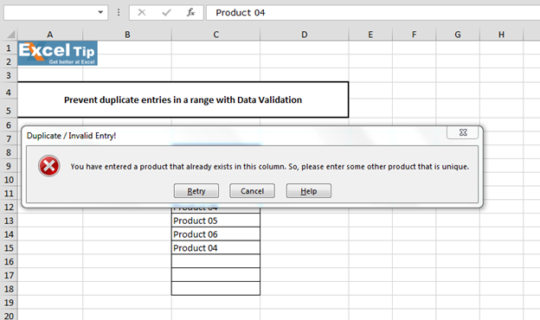This screenshot has height=320, width=540.
Task: Select column D header
Action: coord(305,35)
